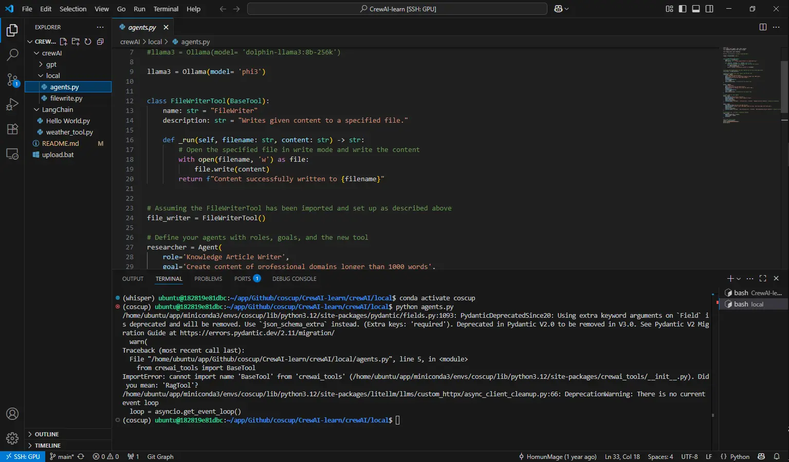This screenshot has height=462, width=789.
Task: Expand the OUTLINE section
Action: pyautogui.click(x=46, y=434)
